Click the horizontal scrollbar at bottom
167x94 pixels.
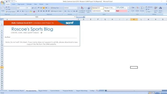[134, 91]
